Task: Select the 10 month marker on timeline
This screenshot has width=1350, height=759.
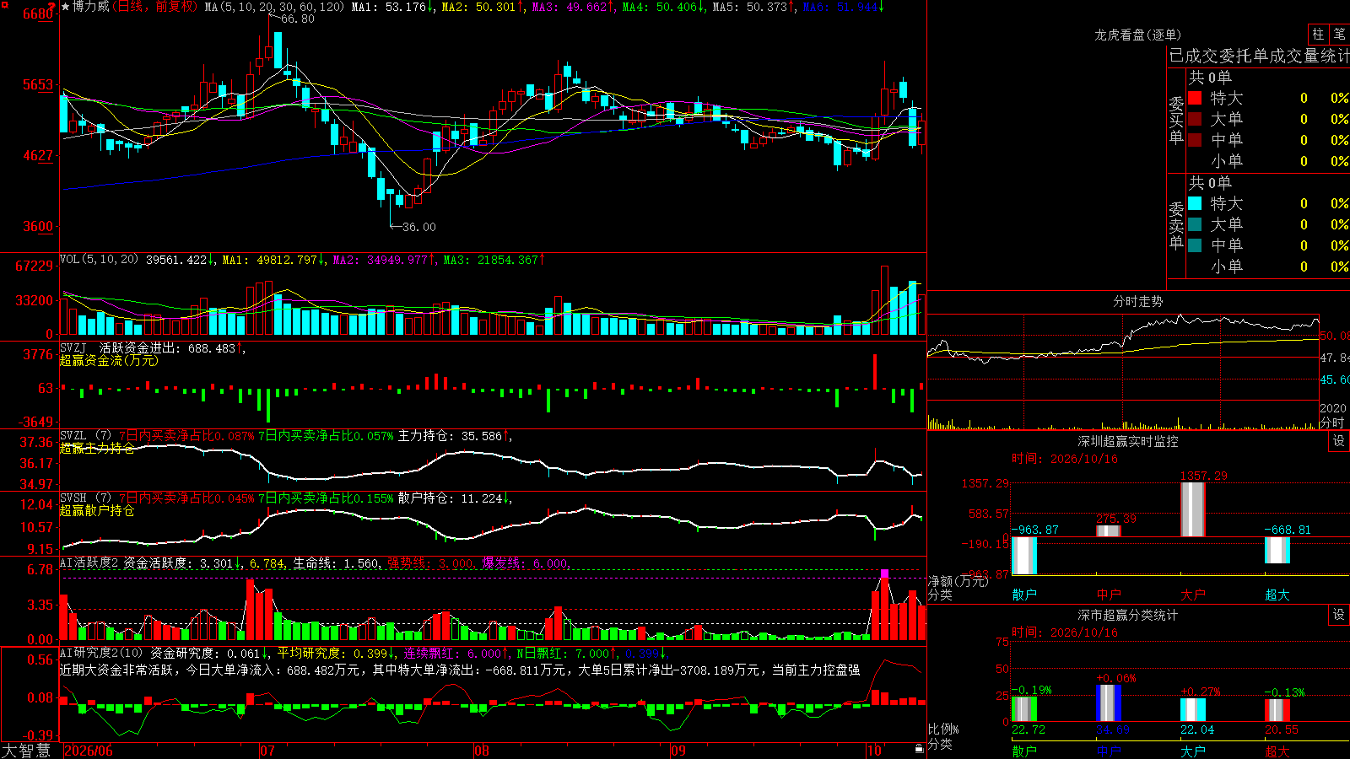Action: click(874, 751)
